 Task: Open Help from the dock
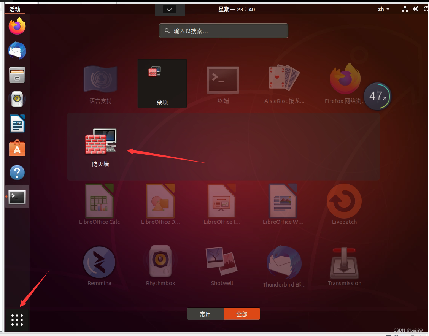coord(17,173)
